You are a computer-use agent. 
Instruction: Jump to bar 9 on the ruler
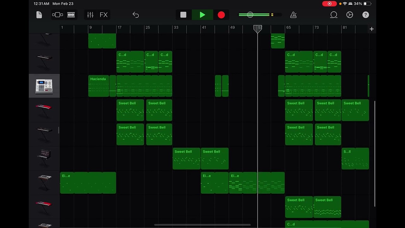(x=90, y=28)
